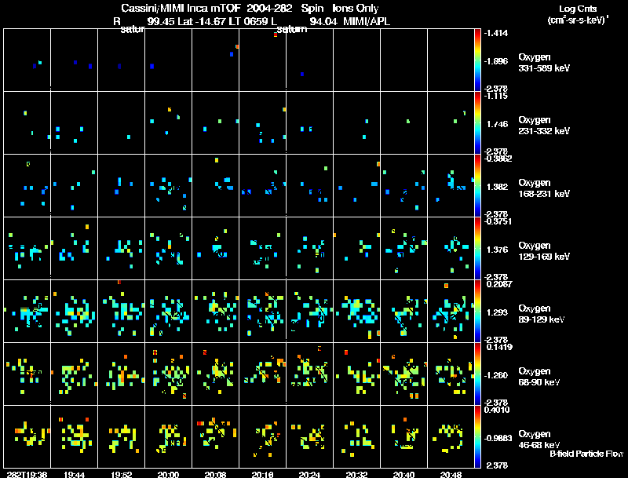Click the color bar for Oxygen 231-332 keV
The height and width of the screenshot is (478, 628).
pos(477,123)
